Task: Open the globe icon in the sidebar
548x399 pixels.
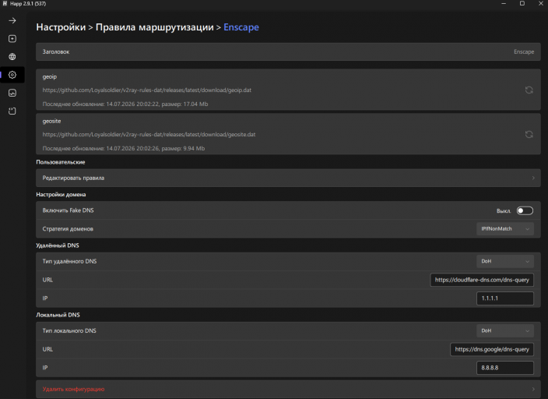Action: (12, 57)
